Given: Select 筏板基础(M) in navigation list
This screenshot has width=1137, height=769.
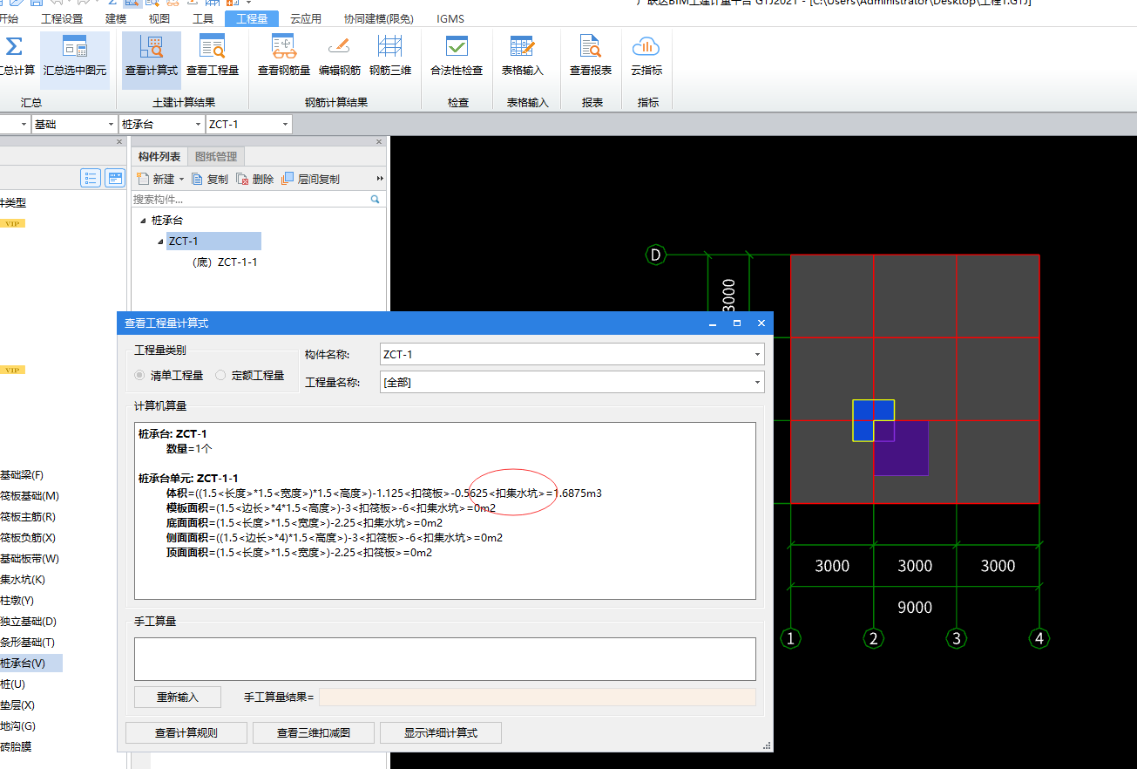Looking at the screenshot, I should [x=30, y=496].
